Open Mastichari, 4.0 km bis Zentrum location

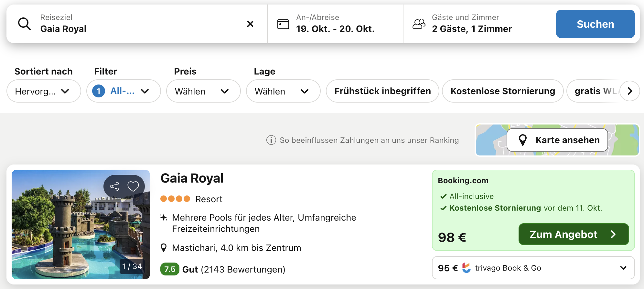coord(237,248)
